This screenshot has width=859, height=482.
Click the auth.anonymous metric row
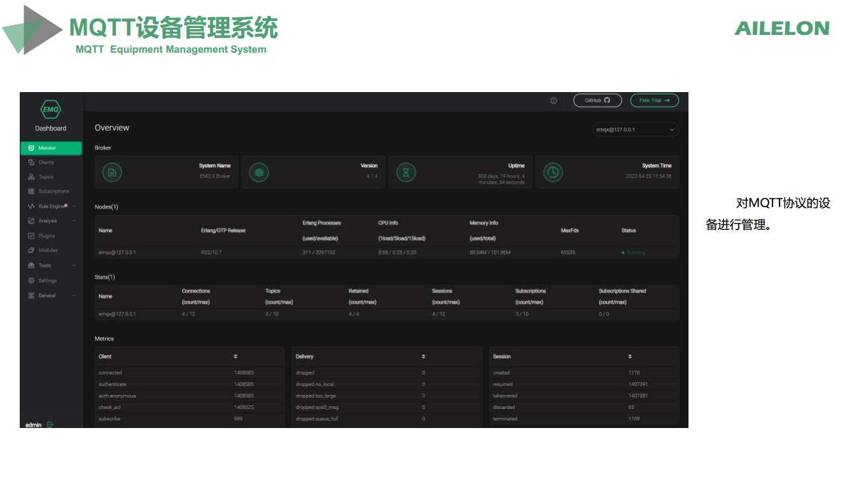tap(189, 396)
